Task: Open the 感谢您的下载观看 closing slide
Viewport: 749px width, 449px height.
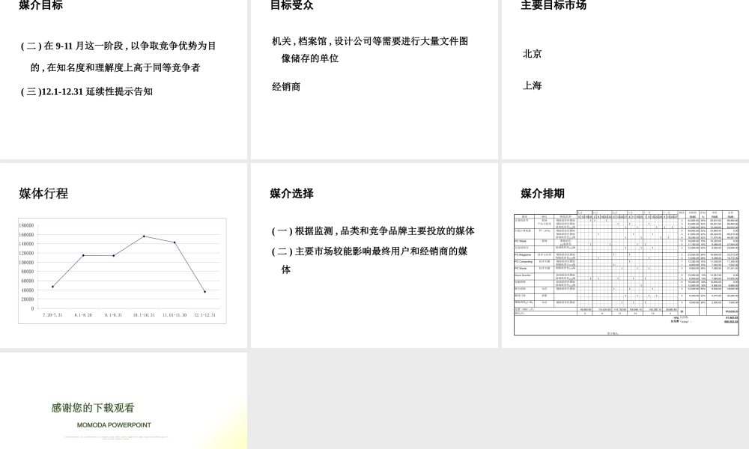Action: pyautogui.click(x=124, y=401)
